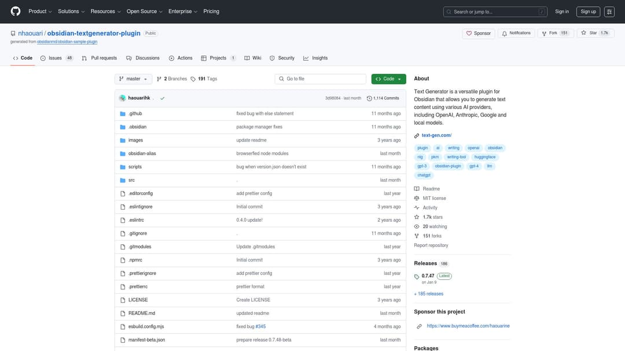Click the file icon next to LICENSE
The width and height of the screenshot is (625, 351).
click(x=123, y=300)
